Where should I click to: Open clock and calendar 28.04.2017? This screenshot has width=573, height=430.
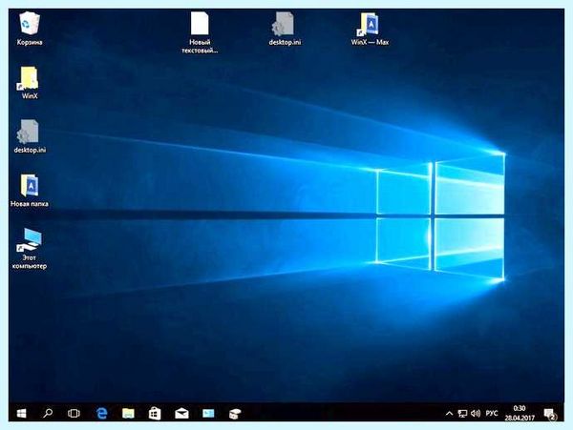[x=520, y=413]
